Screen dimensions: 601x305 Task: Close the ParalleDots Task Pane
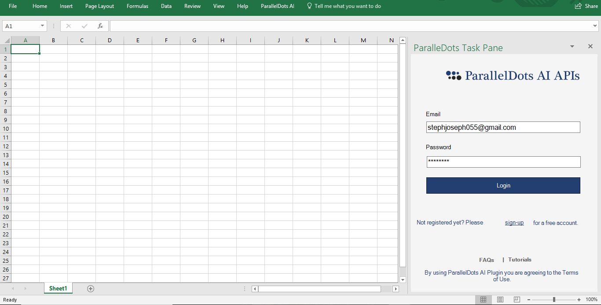click(x=590, y=46)
